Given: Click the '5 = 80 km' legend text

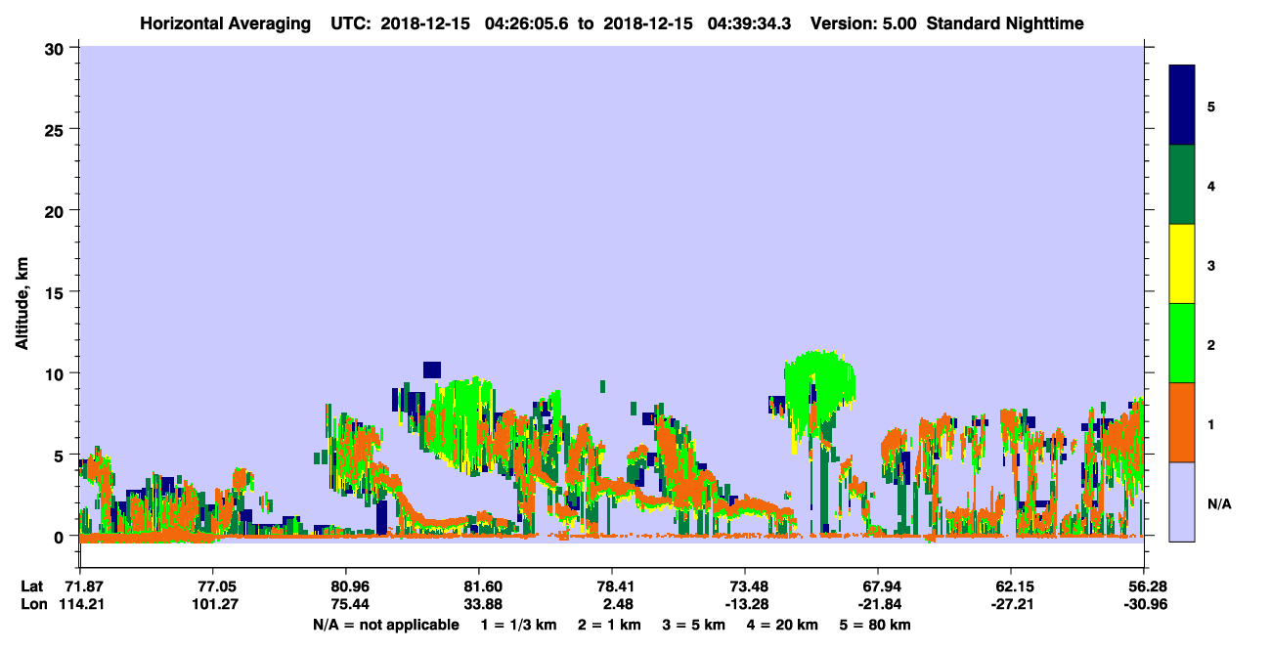Looking at the screenshot, I should [x=877, y=625].
